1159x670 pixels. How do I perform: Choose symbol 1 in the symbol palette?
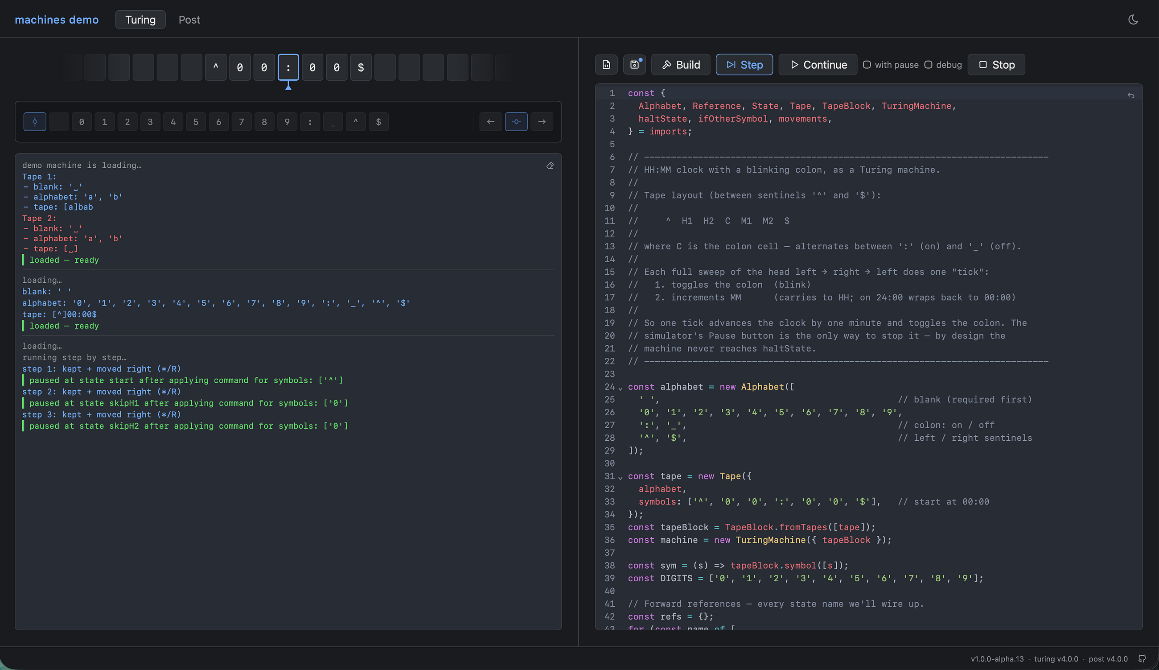(105, 122)
